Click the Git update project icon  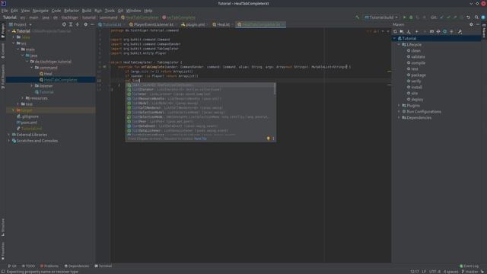click(441, 18)
